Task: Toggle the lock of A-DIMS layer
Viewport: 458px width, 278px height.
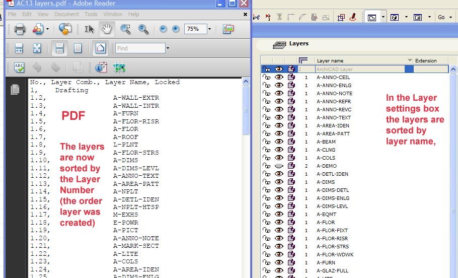Action: pyautogui.click(x=266, y=182)
